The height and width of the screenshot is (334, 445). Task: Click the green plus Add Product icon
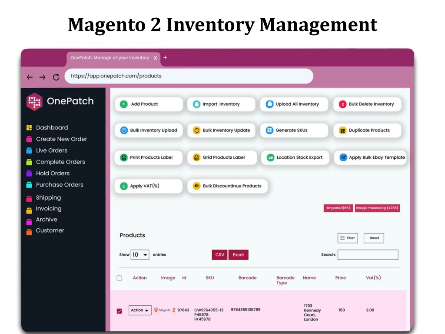(x=124, y=104)
